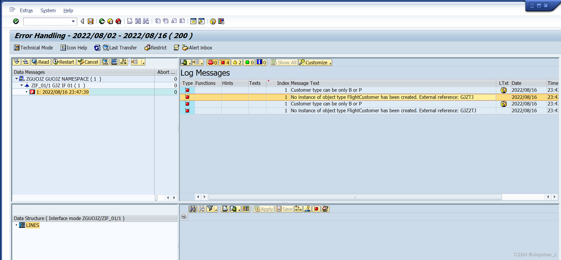Viewport: 561px width, 260px height.
Task: Click the Restart button
Action: click(64, 62)
